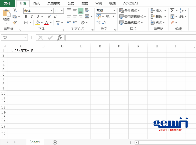Apply the red font color swatch
Screen dimensions: 196x145
46,23
